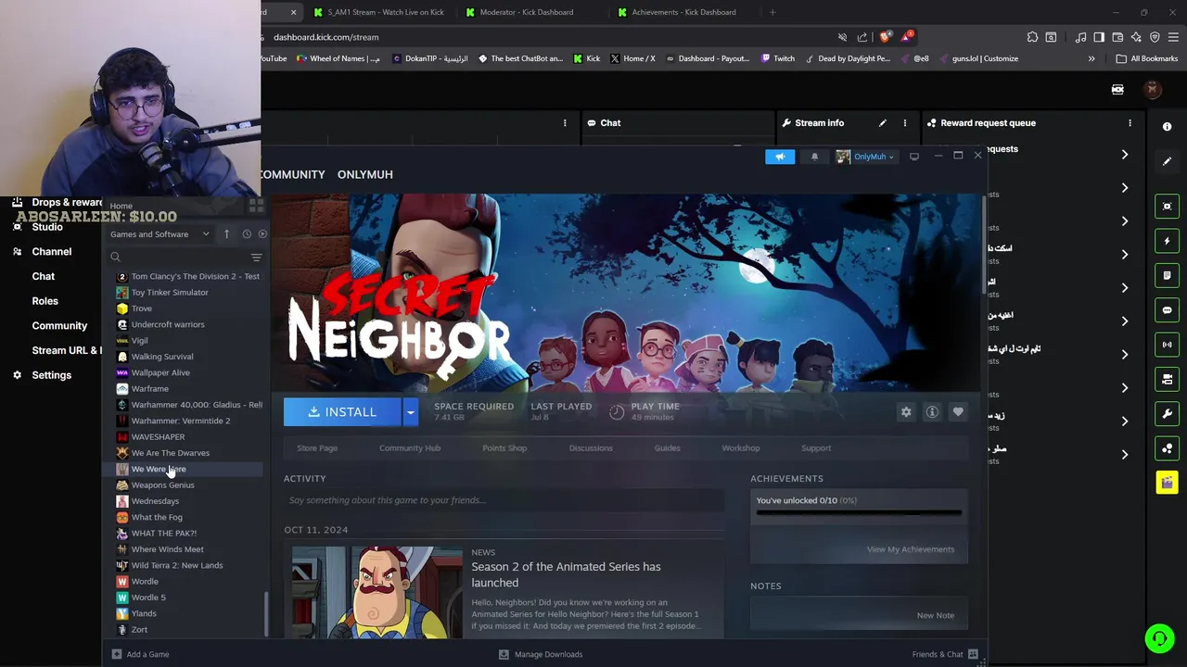
Task: Click the library sort-ascending arrow icon
Action: 226,234
